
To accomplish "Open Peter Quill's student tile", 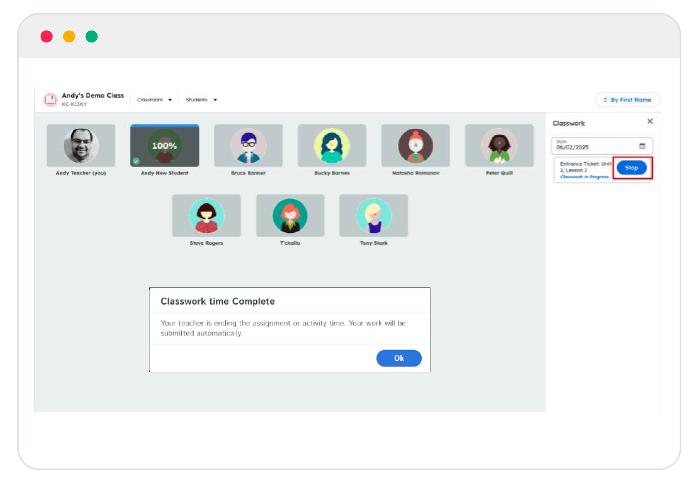I will pyautogui.click(x=499, y=146).
